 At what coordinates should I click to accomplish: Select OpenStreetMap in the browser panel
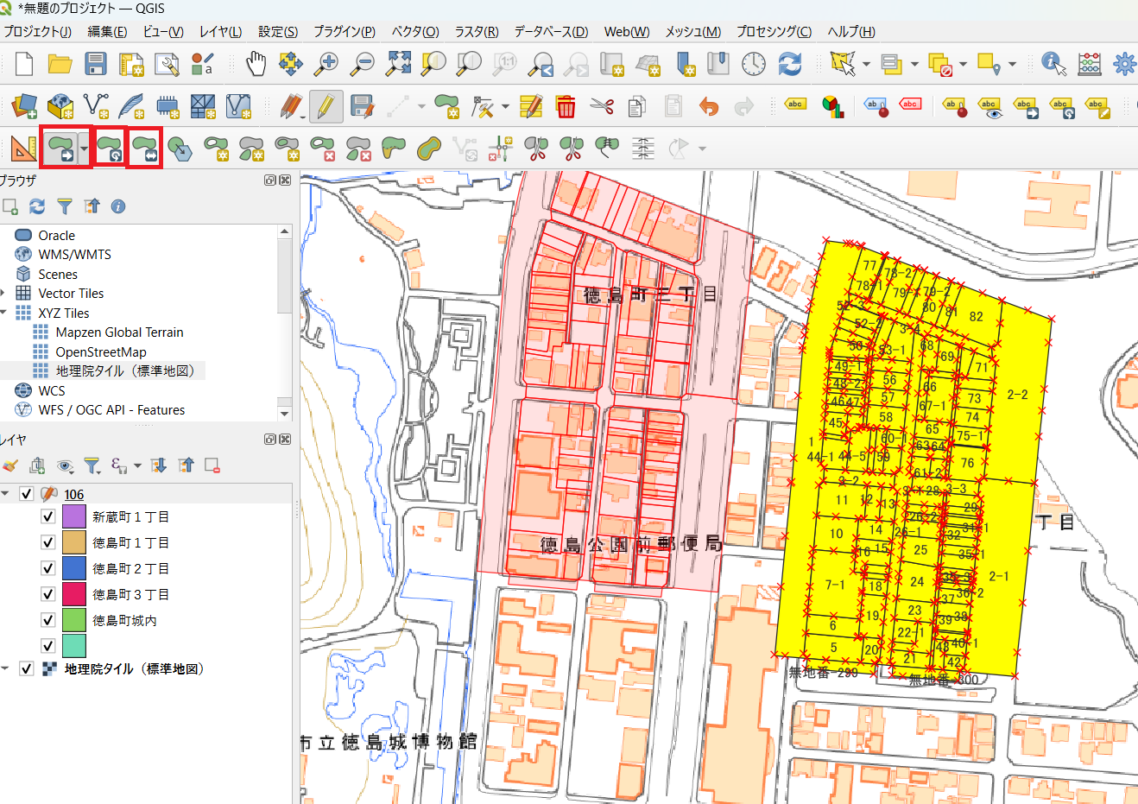point(100,351)
